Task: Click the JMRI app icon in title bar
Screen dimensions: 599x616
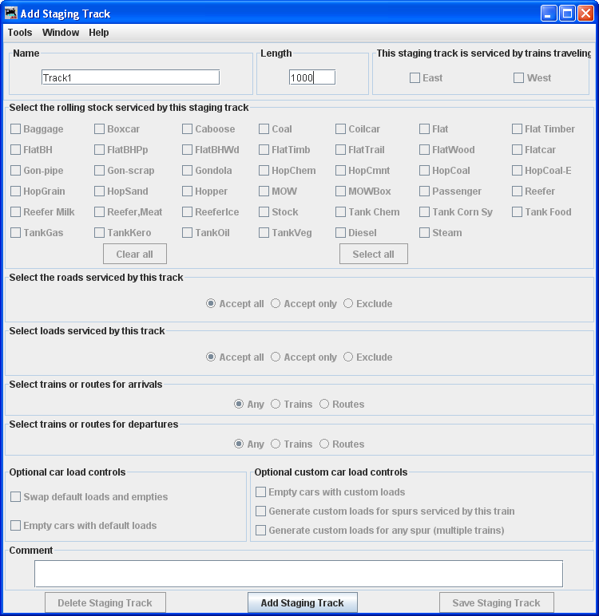Action: click(10, 14)
